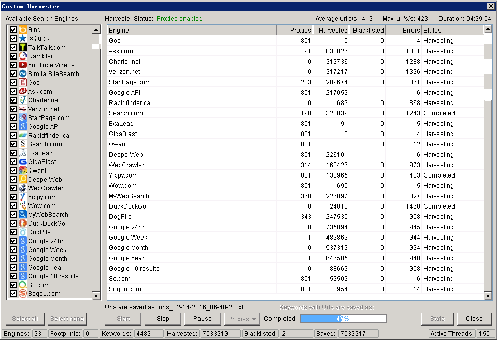This screenshot has width=497, height=340.
Task: Click the DeeperWeb icon in engine list
Action: tap(22, 179)
